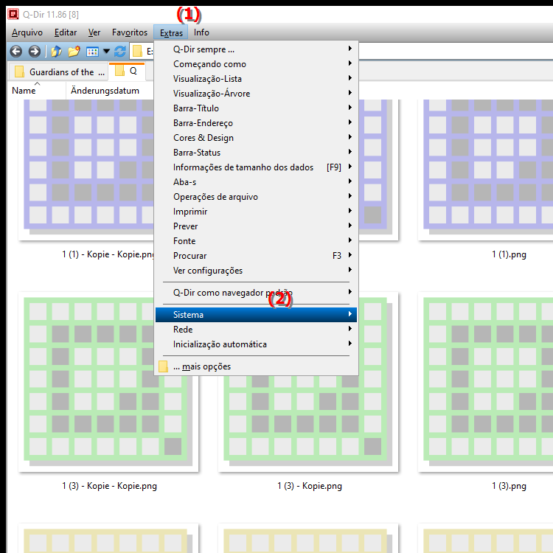Expand the Barra-Título submenu

256,108
